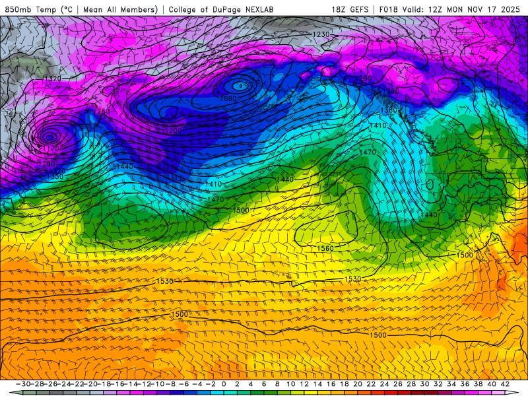Viewport: 528px width, 396px height.
Task: Click the -18 value on the color scale
Action: coord(104,384)
